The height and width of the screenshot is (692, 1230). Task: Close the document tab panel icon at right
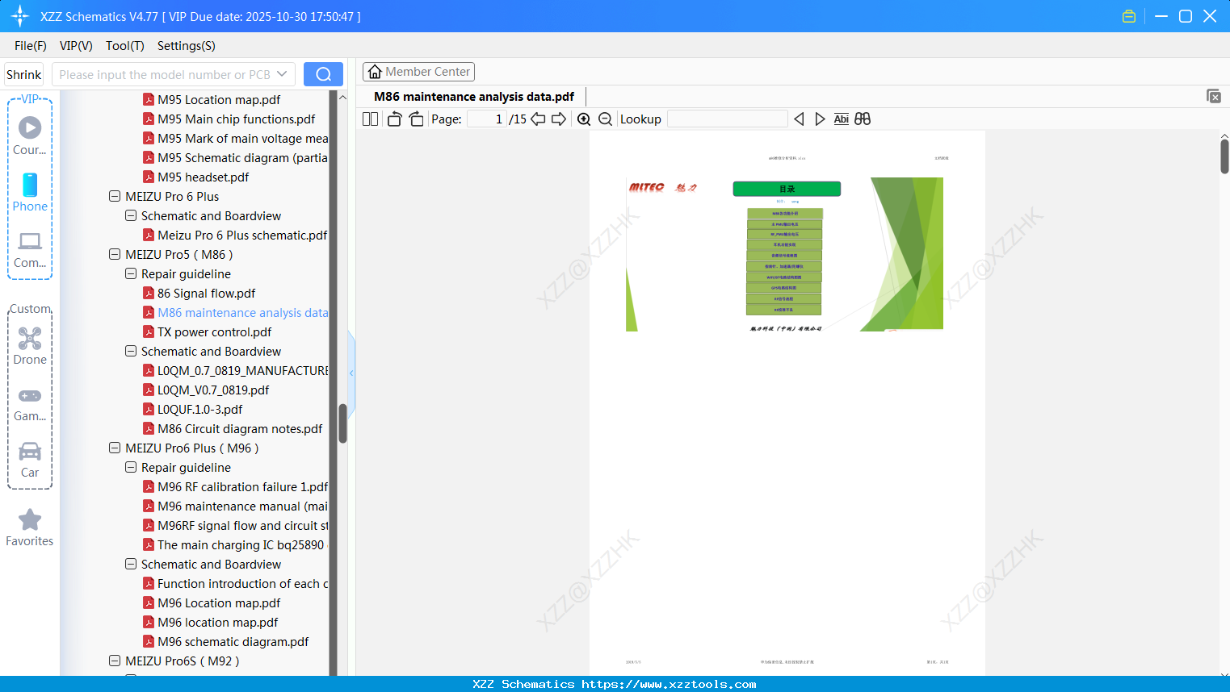(x=1213, y=96)
